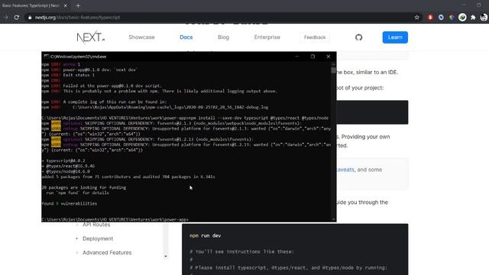Screen dimensions: 489x275
Task: Click '+ @types/node@14.6.0' line in cmd
Action: pos(66,171)
